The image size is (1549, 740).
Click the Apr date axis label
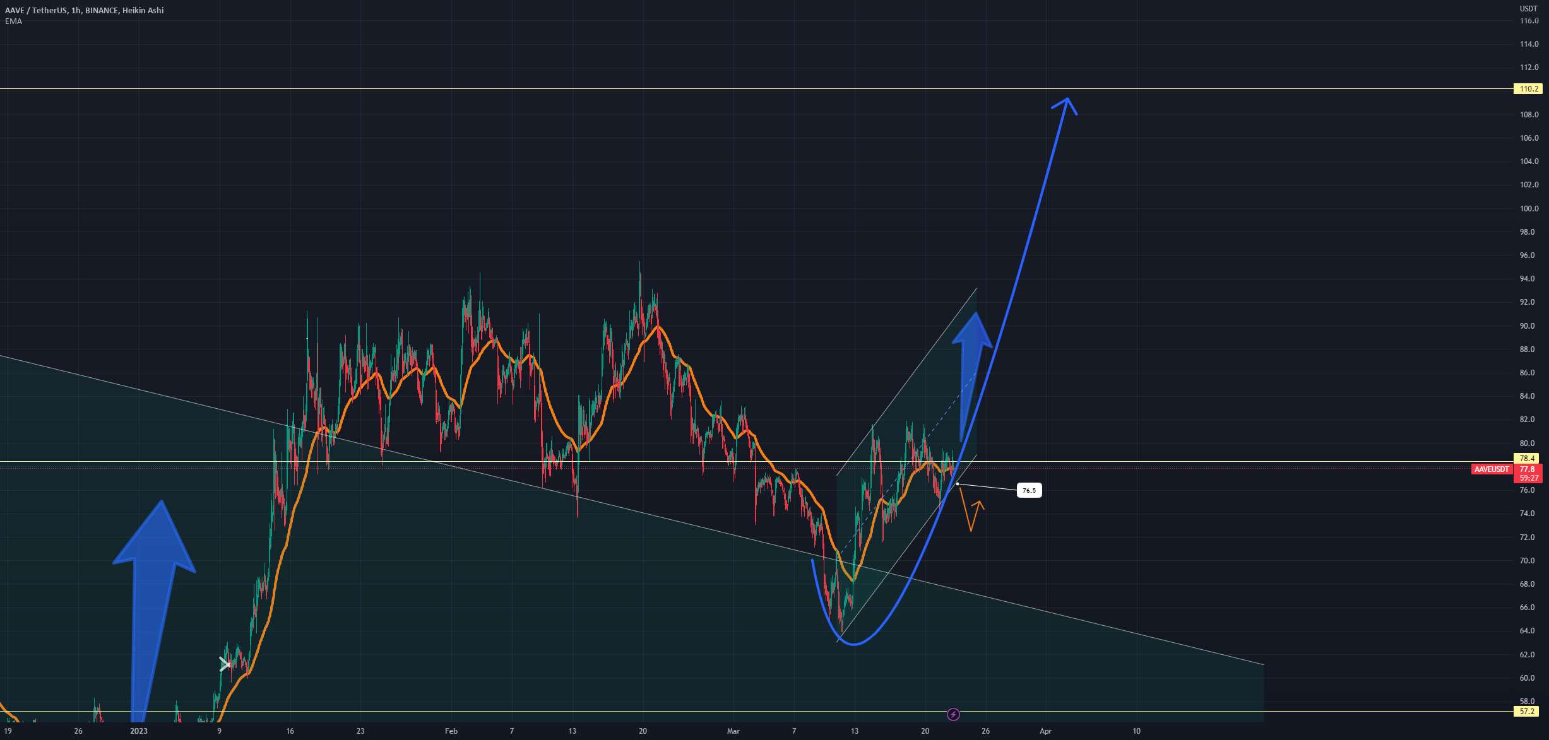click(x=1045, y=731)
